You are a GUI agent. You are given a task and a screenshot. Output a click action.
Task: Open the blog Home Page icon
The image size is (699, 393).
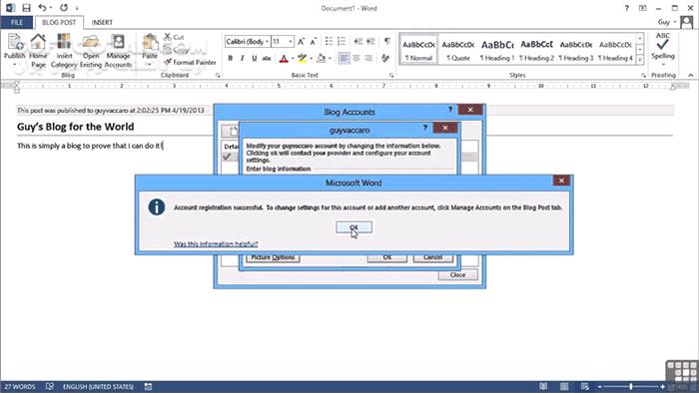tap(38, 50)
